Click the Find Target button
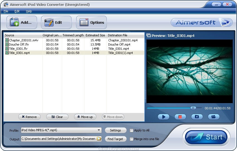The image size is (237, 151). pyautogui.click(x=115, y=139)
